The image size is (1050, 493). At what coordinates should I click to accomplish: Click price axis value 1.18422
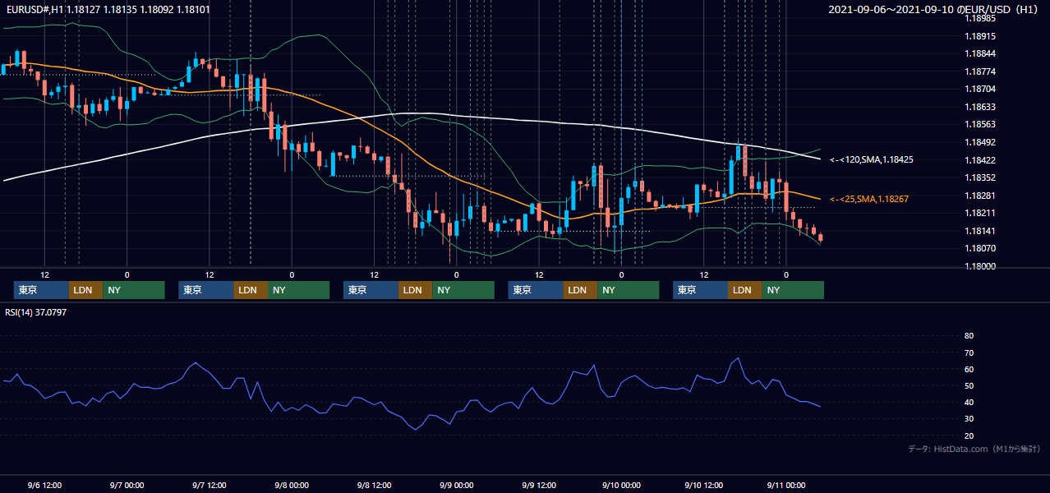pos(979,160)
